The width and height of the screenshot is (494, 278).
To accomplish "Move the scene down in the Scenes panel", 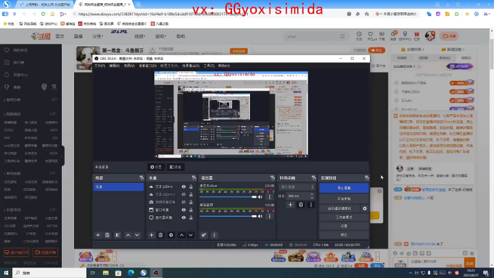I will [137, 235].
